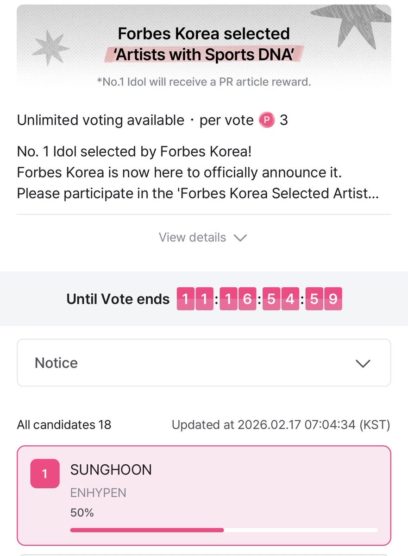Image resolution: width=408 pixels, height=556 pixels.
Task: Tap the pink P point coin icon
Action: [x=267, y=120]
